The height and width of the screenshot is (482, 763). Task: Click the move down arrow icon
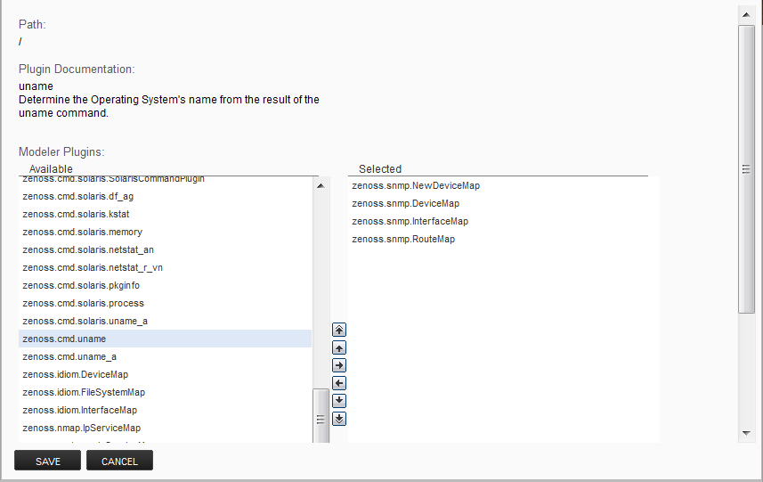tap(338, 401)
